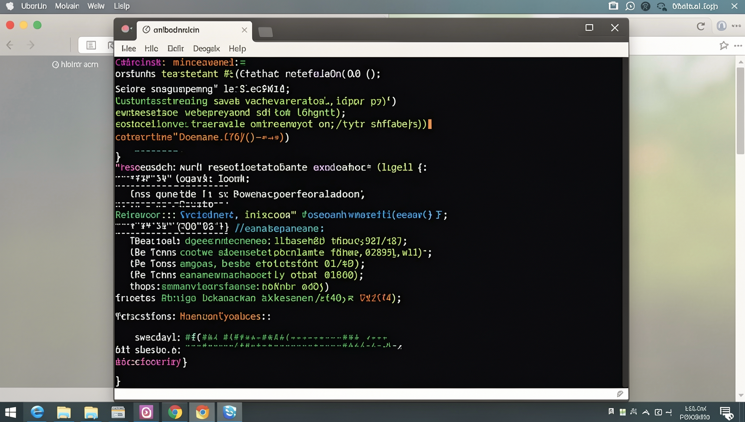The image size is (745, 422).
Task: Close the anlbodnralcin tab
Action: tap(244, 30)
